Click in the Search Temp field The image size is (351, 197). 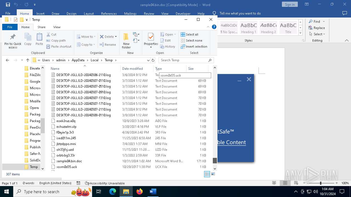tap(184, 60)
